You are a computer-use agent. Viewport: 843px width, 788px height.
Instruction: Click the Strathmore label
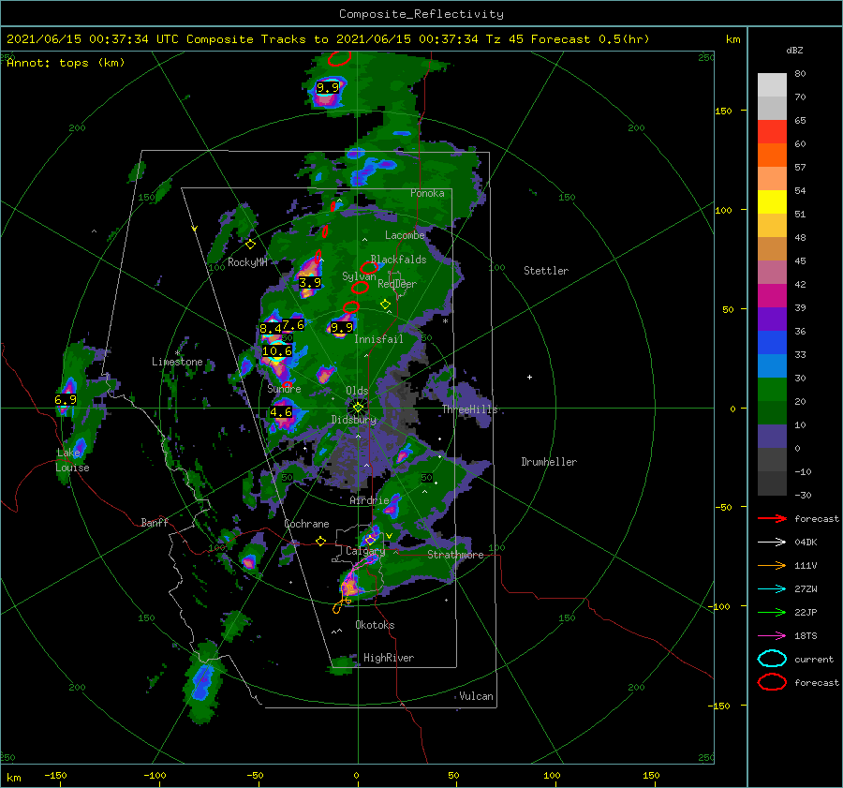[455, 555]
